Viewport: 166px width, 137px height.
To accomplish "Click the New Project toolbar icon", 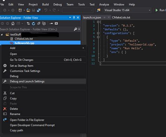I will coord(20,10).
